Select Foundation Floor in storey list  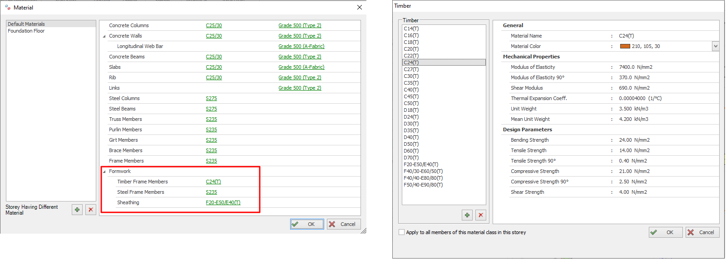[26, 31]
